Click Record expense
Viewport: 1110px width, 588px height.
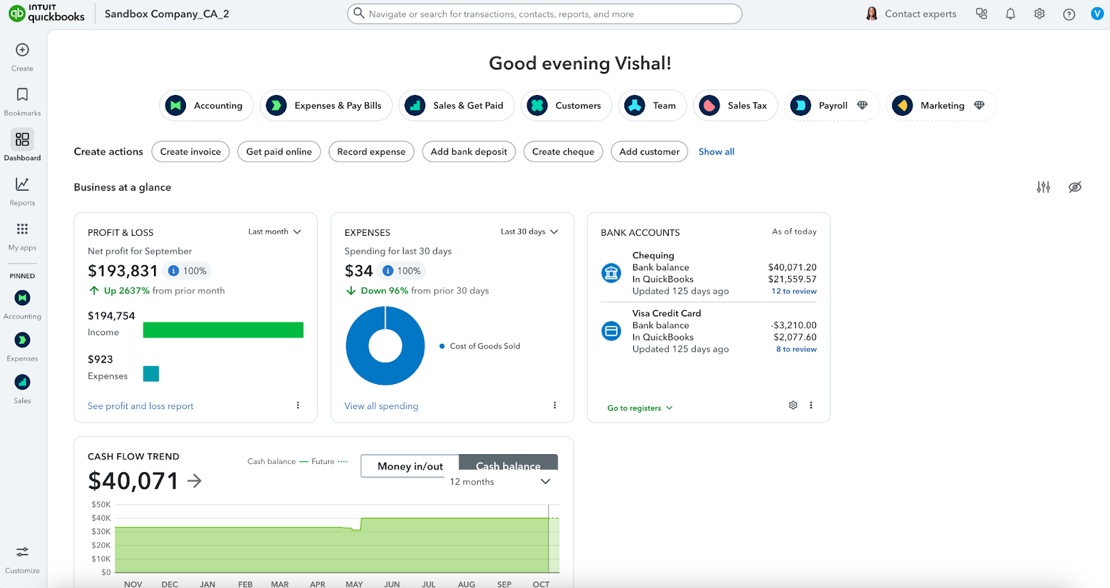click(x=371, y=152)
